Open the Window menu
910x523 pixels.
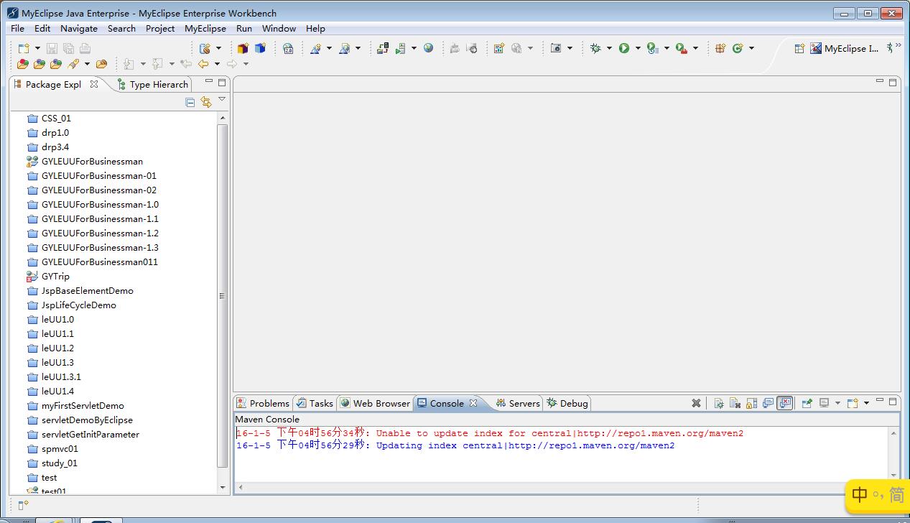[x=279, y=28]
